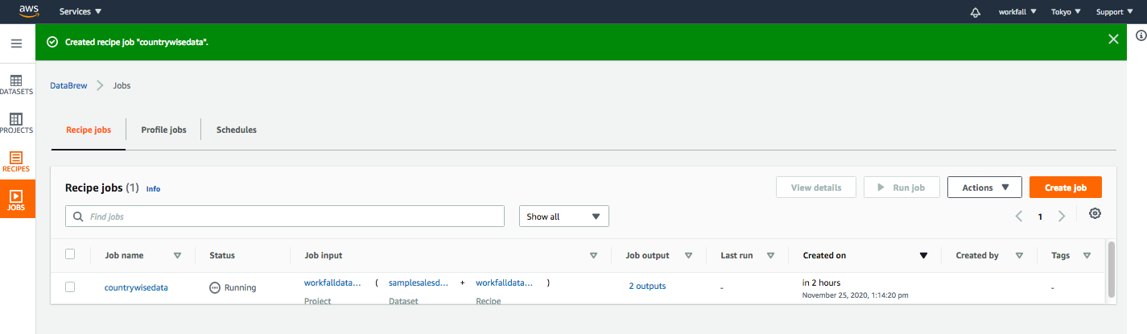1147x334 pixels.
Task: Click the Create job button
Action: 1066,188
